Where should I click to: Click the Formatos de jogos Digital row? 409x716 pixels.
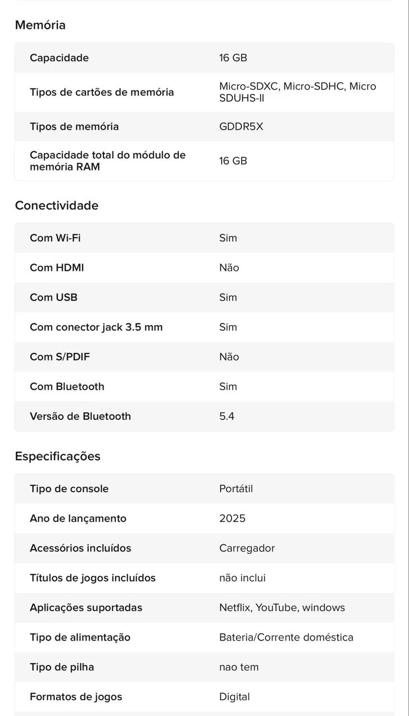[204, 696]
